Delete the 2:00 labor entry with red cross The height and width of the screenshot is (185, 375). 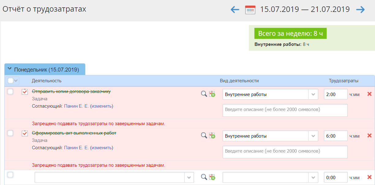point(369,94)
